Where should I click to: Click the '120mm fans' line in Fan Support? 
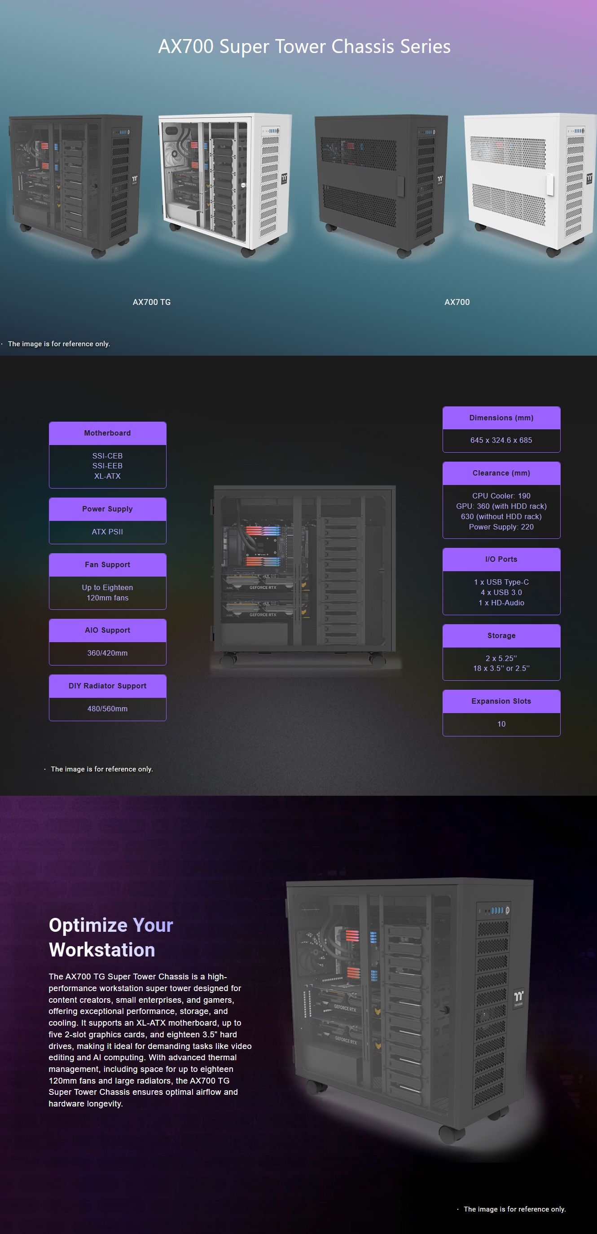(108, 598)
